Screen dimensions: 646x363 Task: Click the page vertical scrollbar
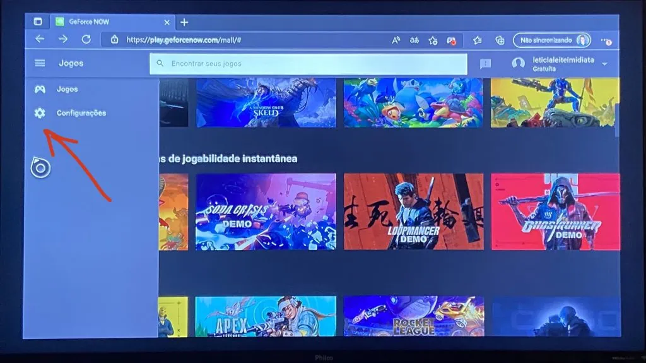pos(617,121)
